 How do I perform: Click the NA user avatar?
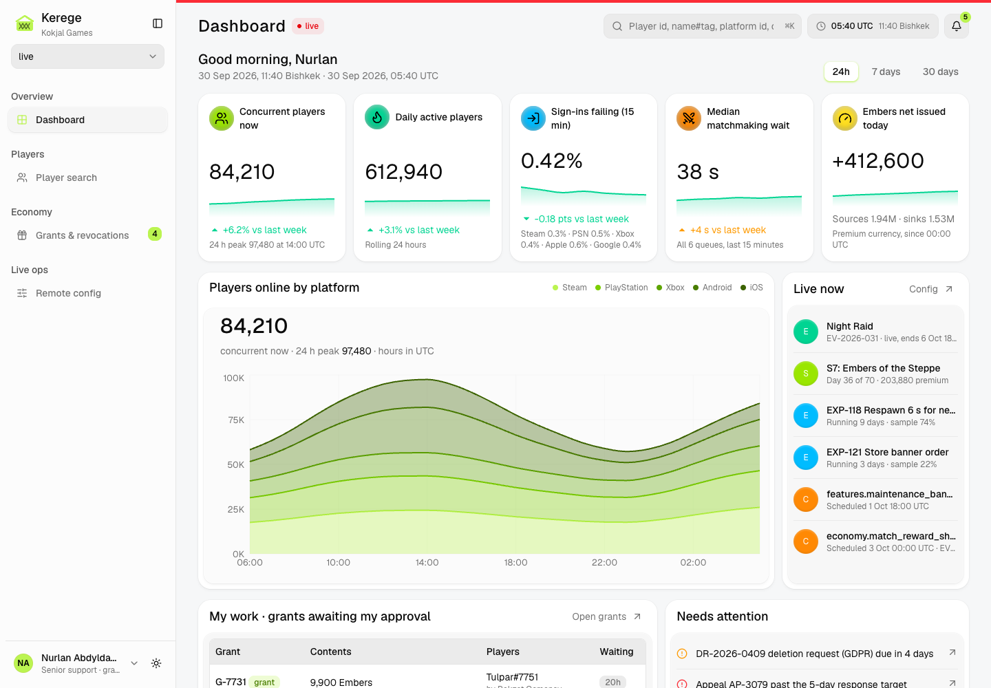(x=23, y=663)
